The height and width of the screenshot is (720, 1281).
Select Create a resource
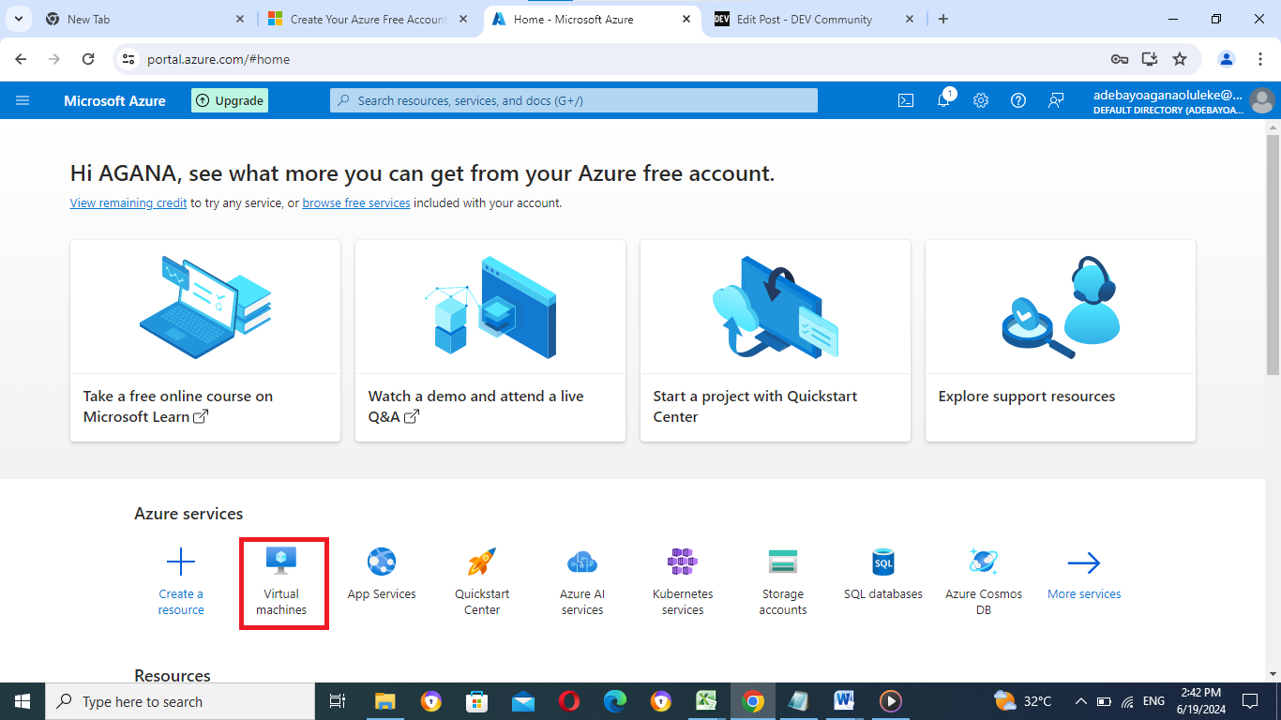181,581
